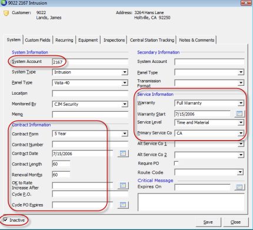The width and height of the screenshot is (253, 230).
Task: Uncheck the Inactive checkbox
Action: point(6,220)
